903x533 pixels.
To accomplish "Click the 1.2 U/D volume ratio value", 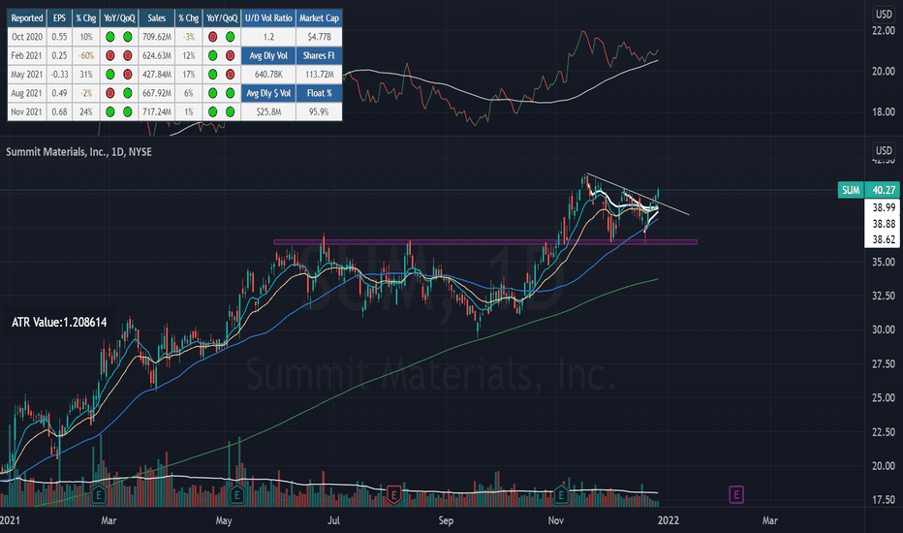I will (x=268, y=37).
